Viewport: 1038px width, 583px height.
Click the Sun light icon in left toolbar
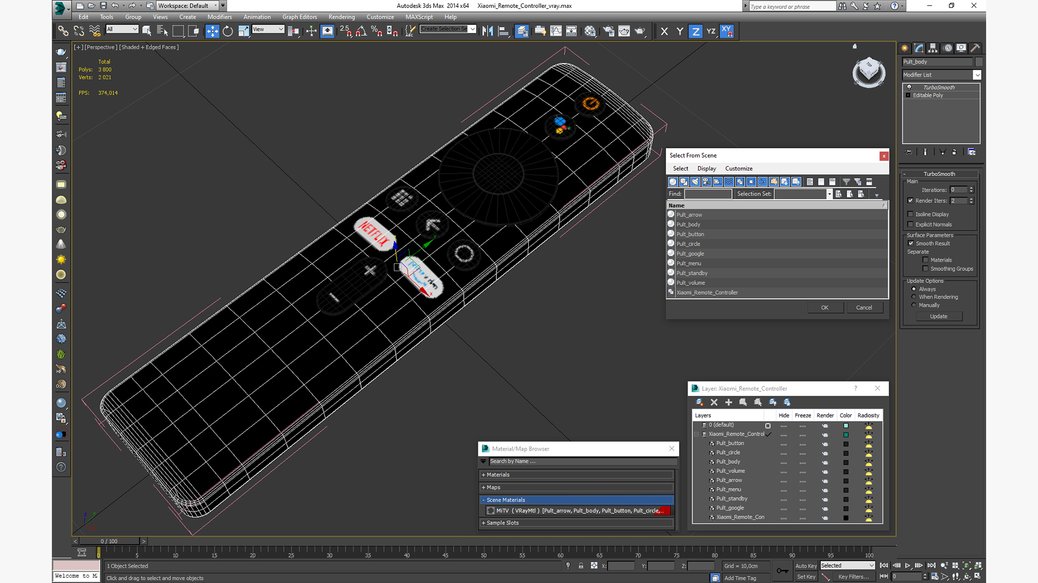pos(61,260)
